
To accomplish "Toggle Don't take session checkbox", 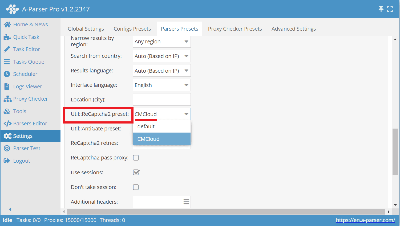I will (x=136, y=187).
